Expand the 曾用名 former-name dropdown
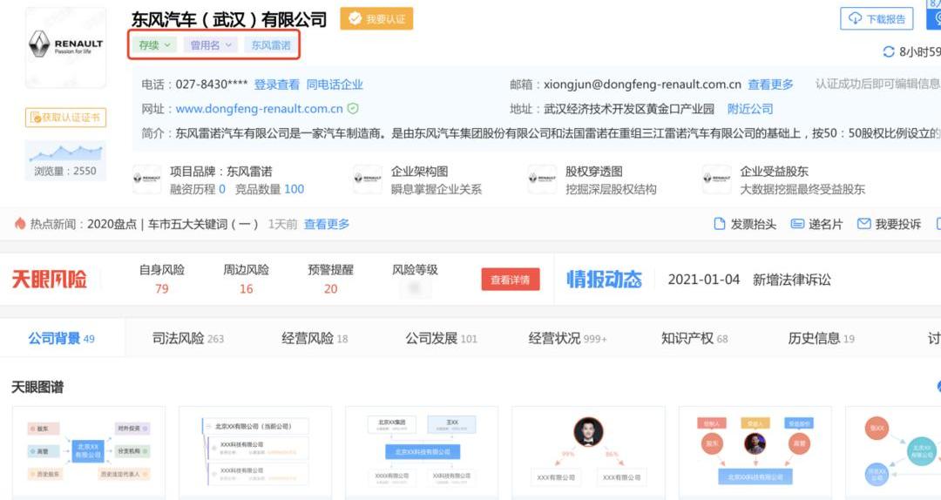Image resolution: width=941 pixels, height=500 pixels. pos(210,45)
